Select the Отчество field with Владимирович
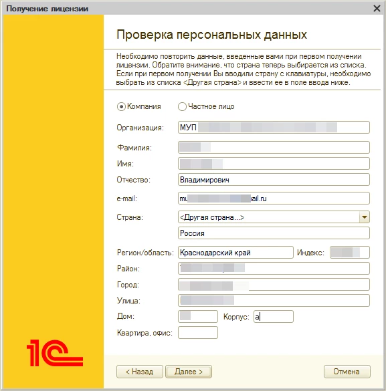This screenshot has height=391, width=386. tap(274, 180)
